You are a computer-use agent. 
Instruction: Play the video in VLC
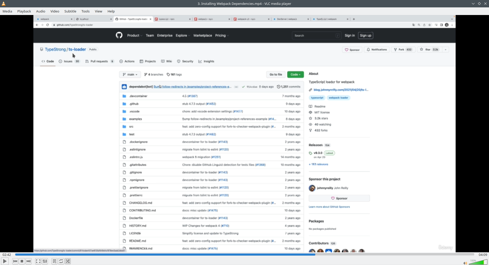pyautogui.click(x=5, y=261)
